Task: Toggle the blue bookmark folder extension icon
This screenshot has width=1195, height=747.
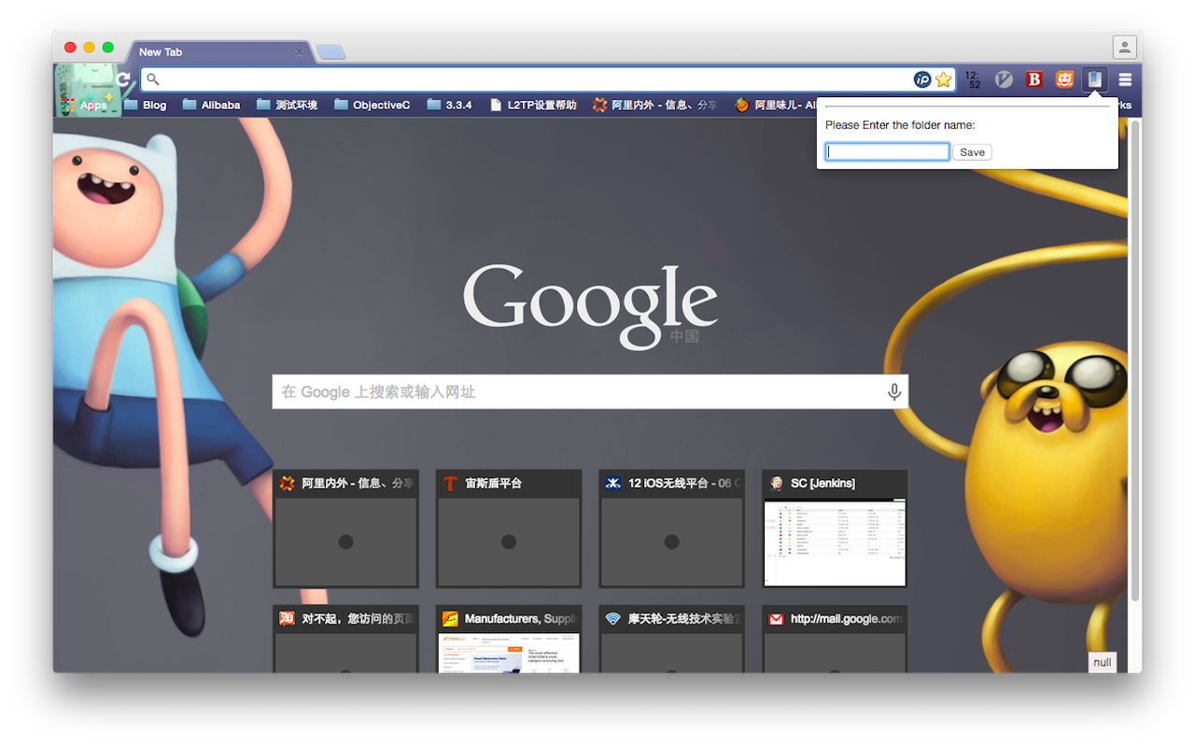Action: (1094, 79)
